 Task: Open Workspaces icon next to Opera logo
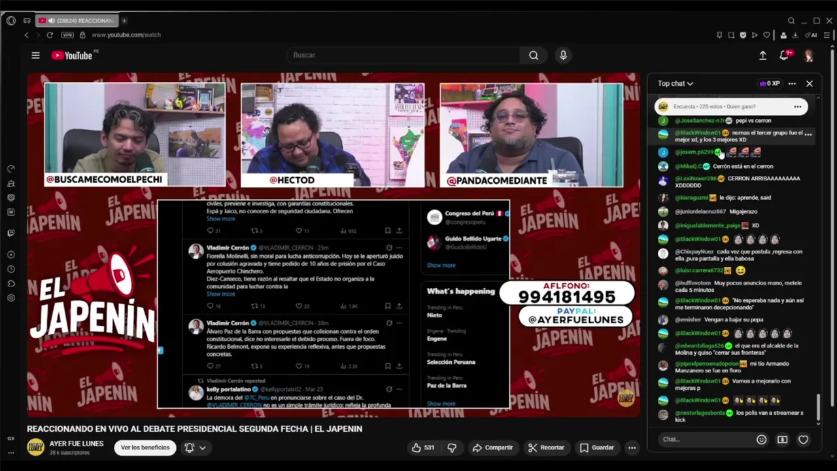26,20
